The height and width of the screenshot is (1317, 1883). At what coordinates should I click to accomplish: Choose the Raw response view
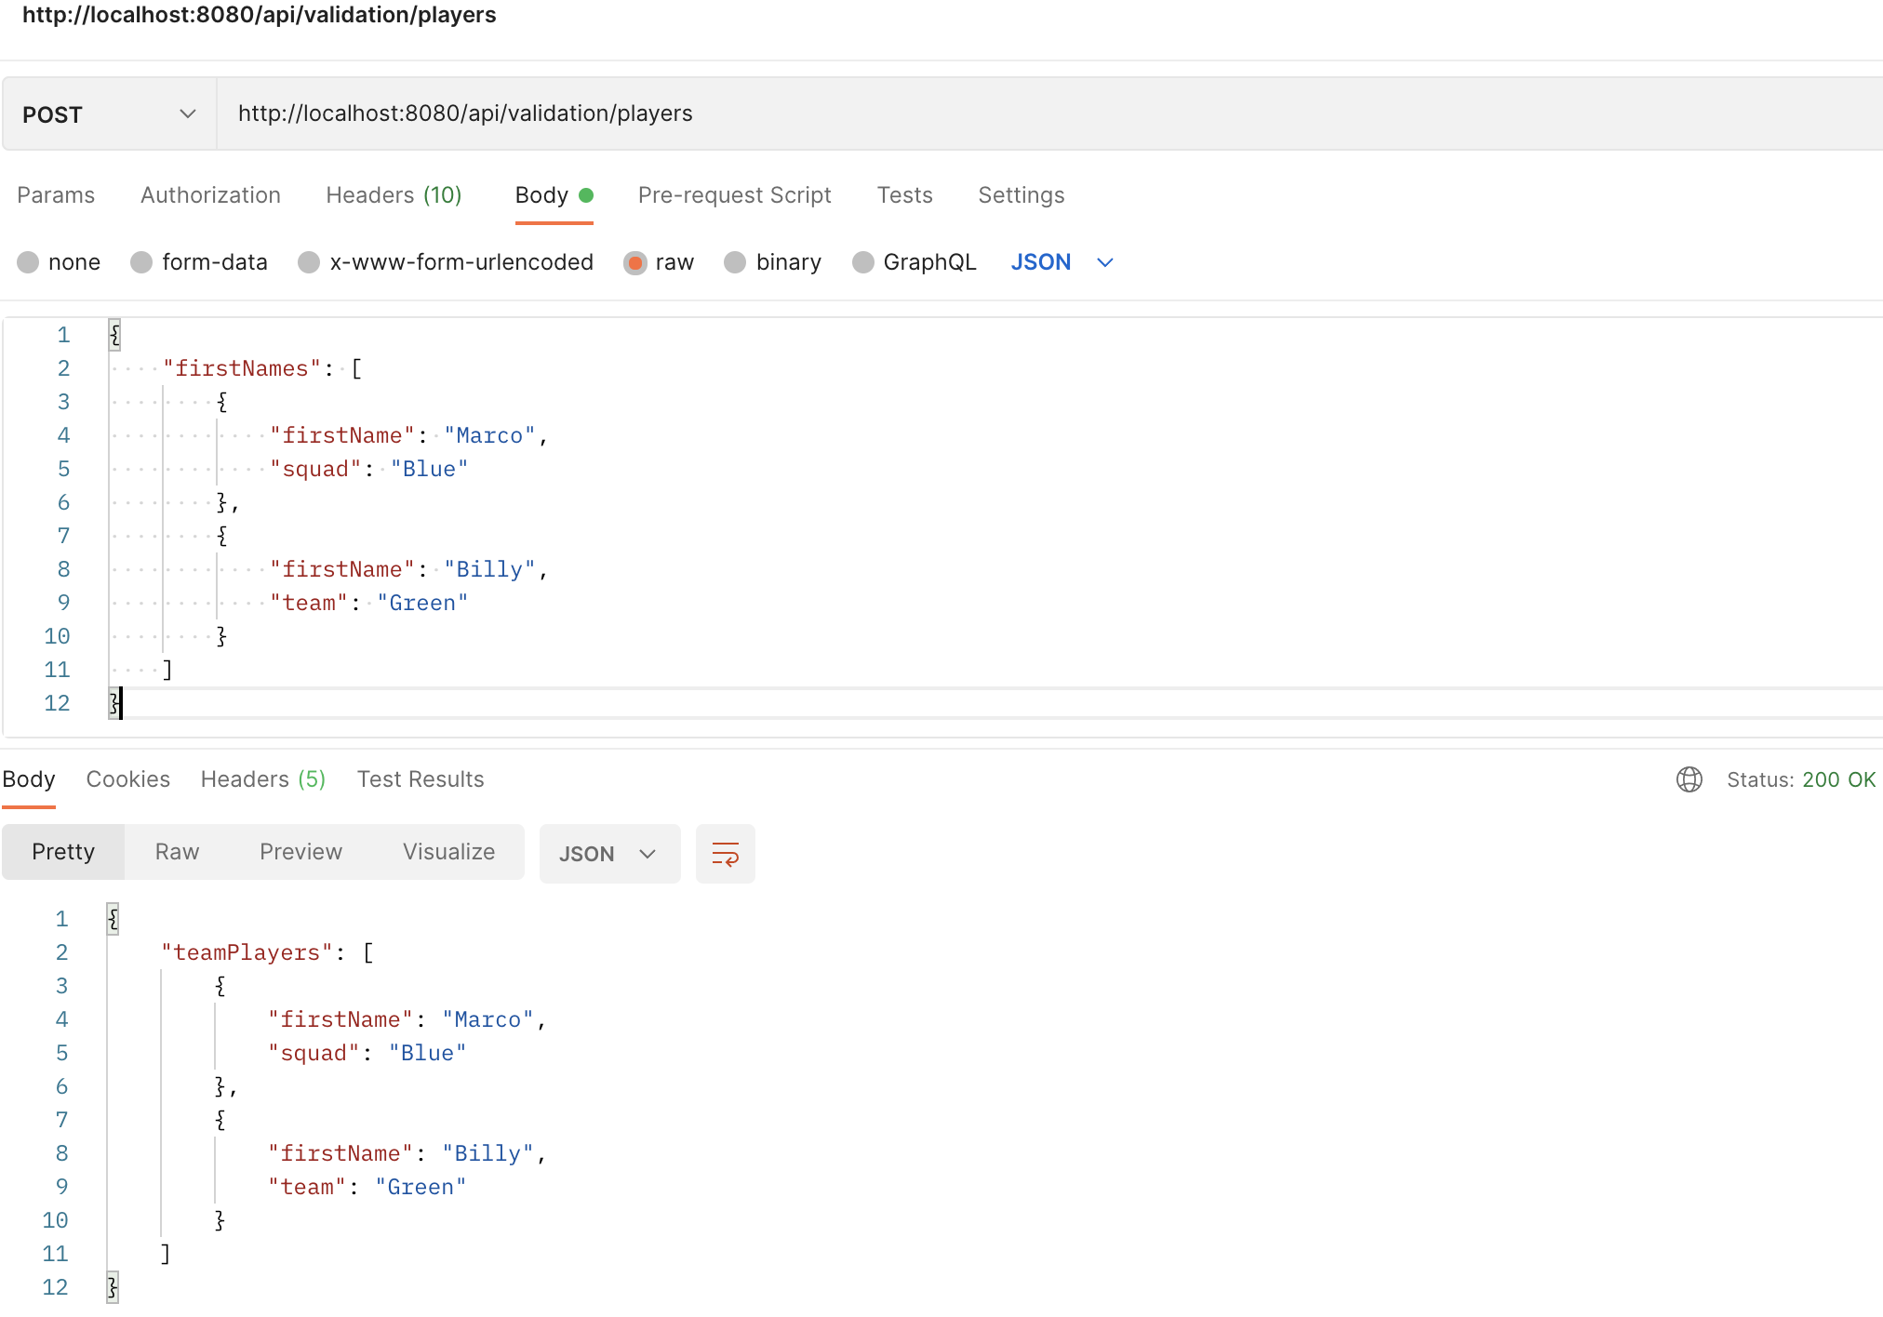click(x=177, y=852)
